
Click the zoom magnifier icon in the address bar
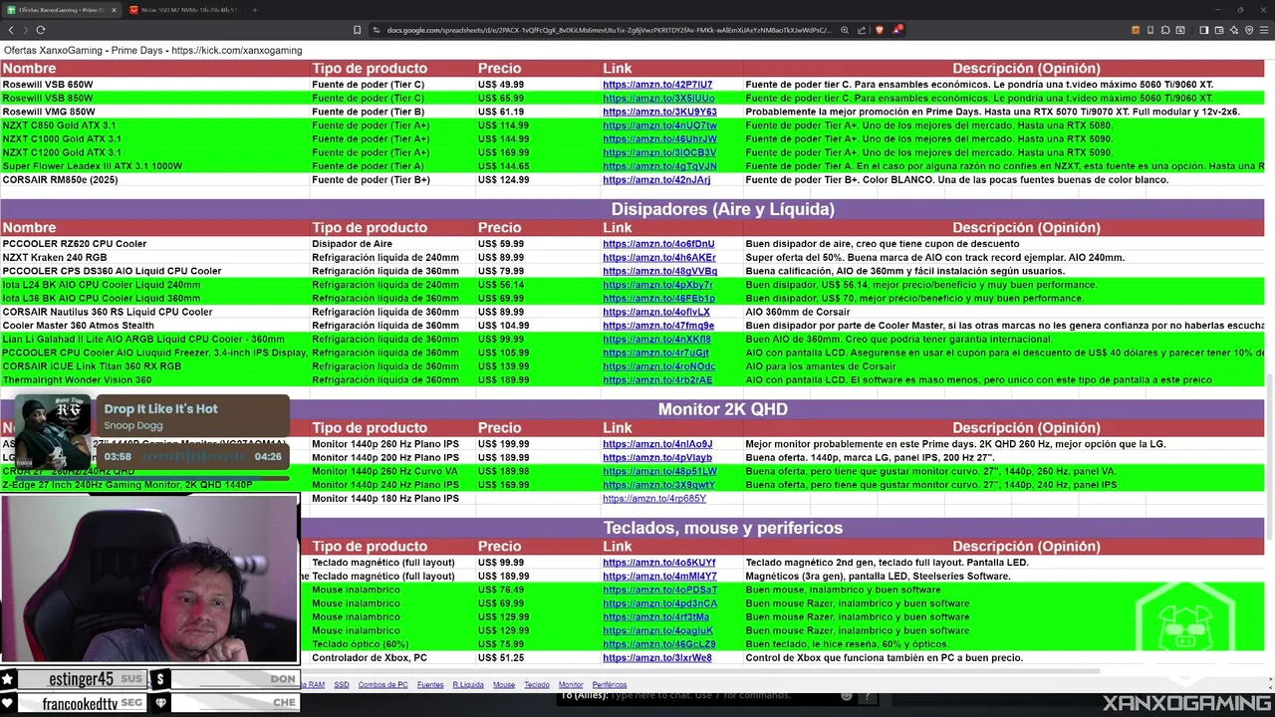pos(845,30)
